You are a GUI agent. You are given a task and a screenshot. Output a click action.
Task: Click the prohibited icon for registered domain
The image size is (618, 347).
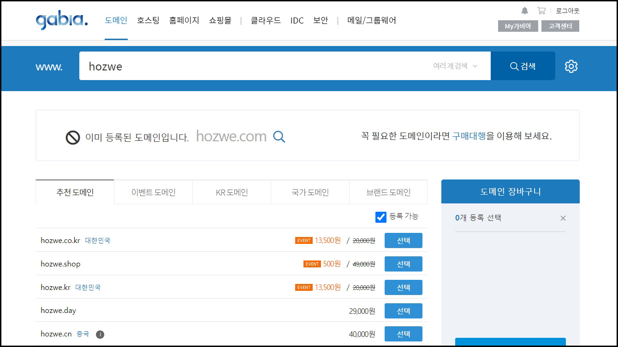pos(73,137)
